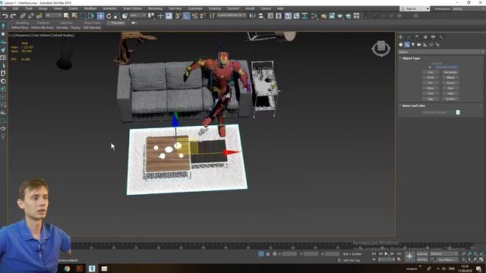Select Geometry category in Create panel
Viewport: 486px width, 273px height.
point(401,45)
